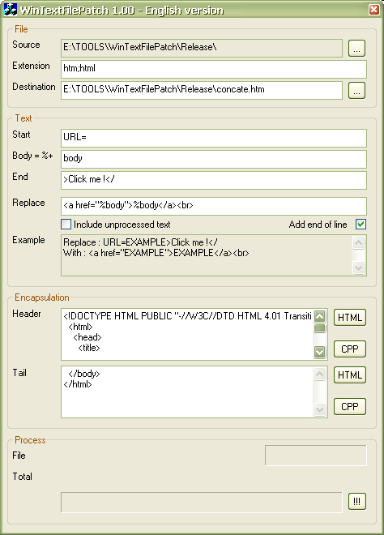Viewport: 384px width, 535px height.
Task: Apply HTML preset to Header
Action: tap(350, 318)
